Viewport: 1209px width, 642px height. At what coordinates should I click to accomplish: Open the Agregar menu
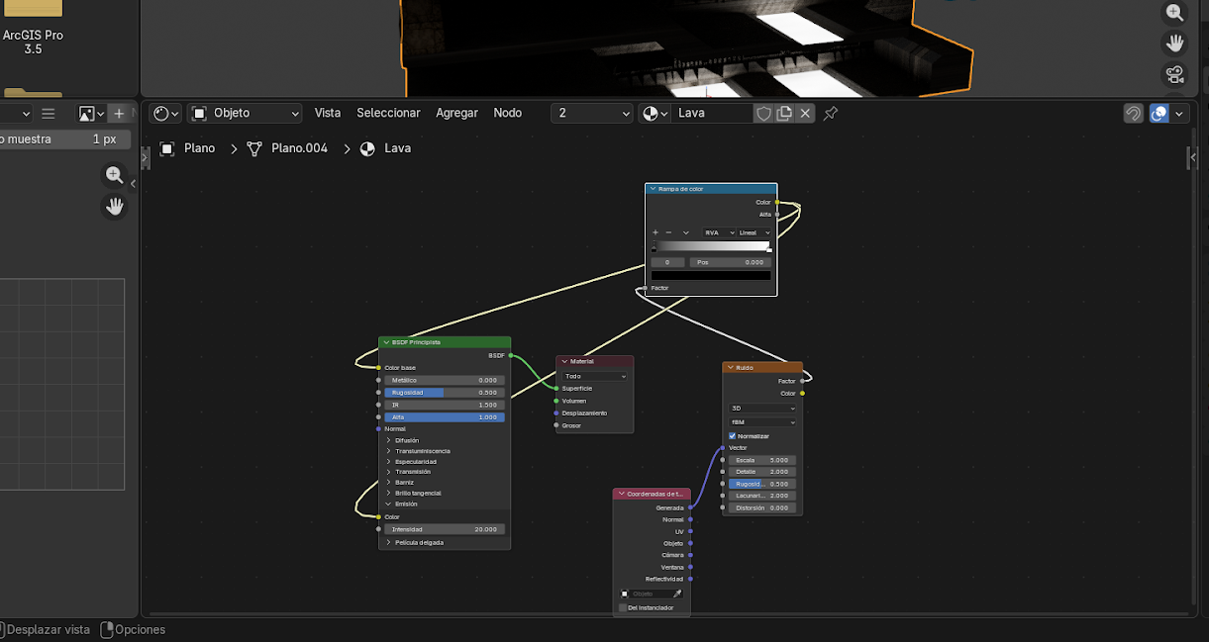coord(456,114)
